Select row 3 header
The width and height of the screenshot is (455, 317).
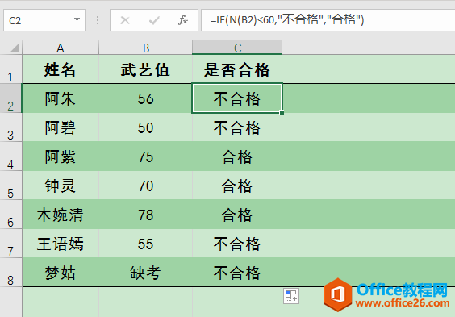click(10, 127)
